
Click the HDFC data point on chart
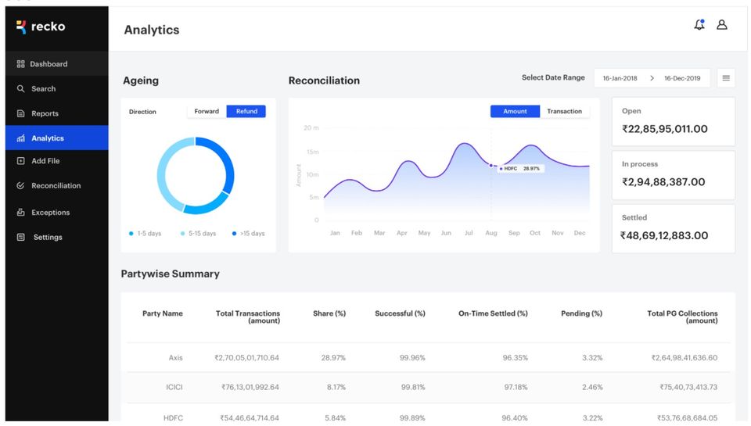[x=491, y=166]
